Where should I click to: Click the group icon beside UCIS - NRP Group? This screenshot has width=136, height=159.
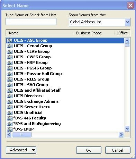pyautogui.click(x=10, y=63)
